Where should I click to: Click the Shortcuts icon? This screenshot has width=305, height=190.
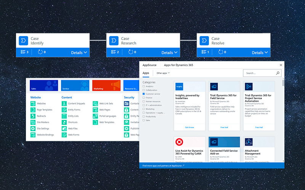tap(64, 122)
